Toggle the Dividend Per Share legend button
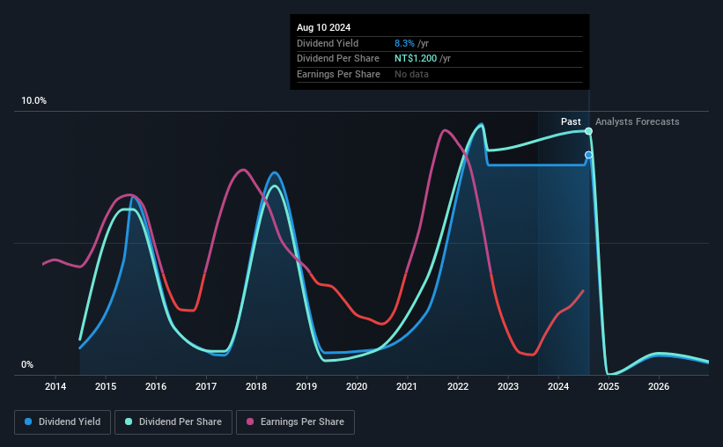Viewport: 723px width, 447px height. pyautogui.click(x=173, y=422)
